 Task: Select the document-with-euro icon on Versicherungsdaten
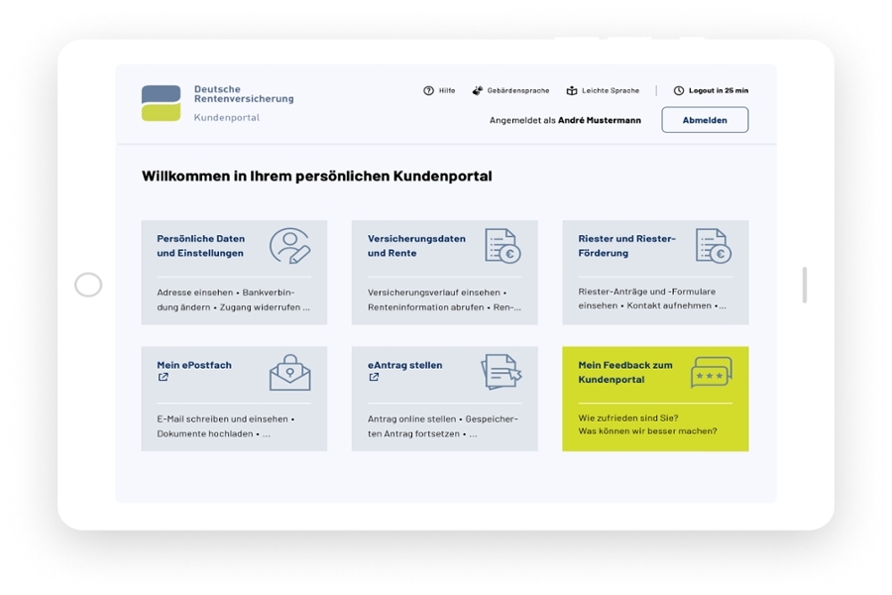click(501, 245)
